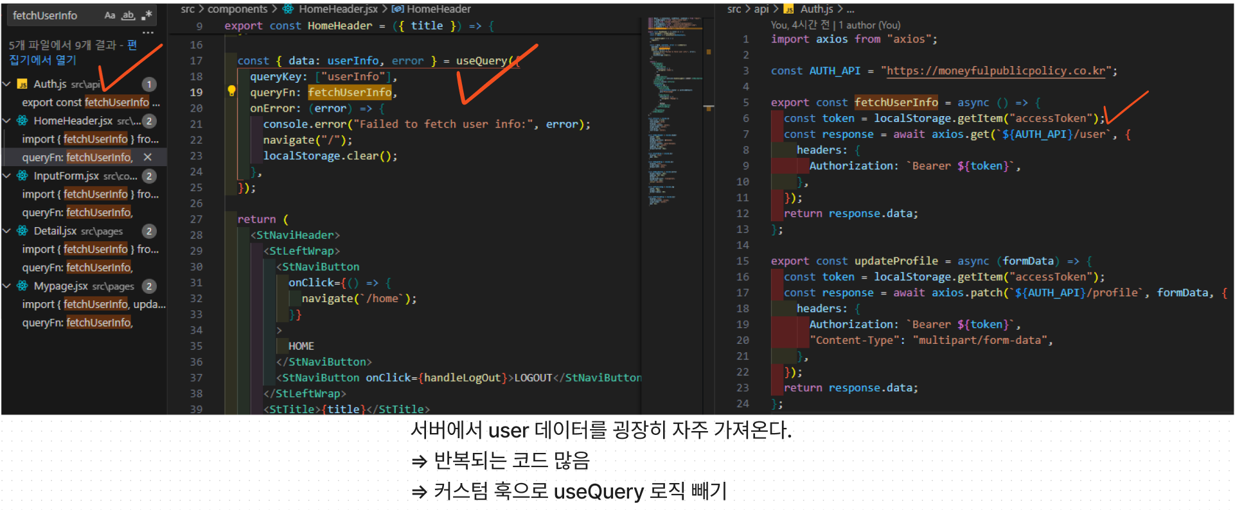The image size is (1235, 510).
Task: Click the result count badge for Auth.js
Action: pos(149,84)
